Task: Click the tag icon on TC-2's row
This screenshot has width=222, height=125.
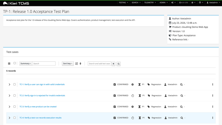Action: [149, 96]
